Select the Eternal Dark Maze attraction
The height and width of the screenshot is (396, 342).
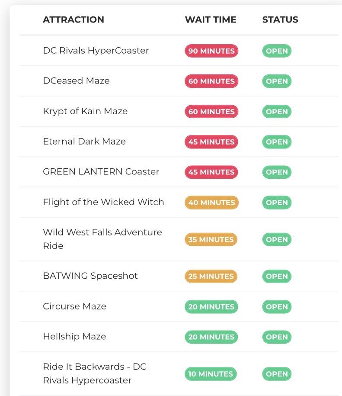84,142
